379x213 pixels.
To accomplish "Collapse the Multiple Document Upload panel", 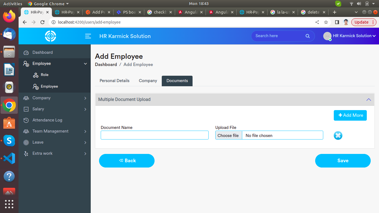I will [x=368, y=100].
